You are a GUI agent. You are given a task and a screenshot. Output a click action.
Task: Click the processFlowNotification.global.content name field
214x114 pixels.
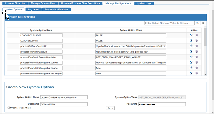click(41, 63)
